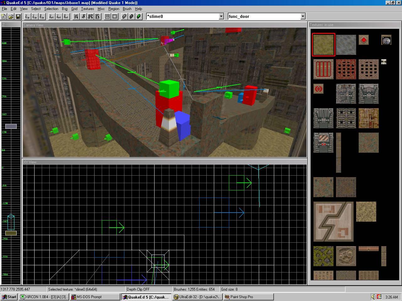Click the Z Flip toolbar button
Viewport: 402px width, 301px height.
point(42,17)
